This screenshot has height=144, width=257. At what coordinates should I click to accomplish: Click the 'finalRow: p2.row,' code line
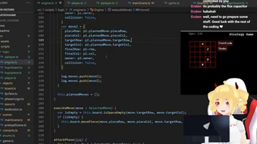80,49
